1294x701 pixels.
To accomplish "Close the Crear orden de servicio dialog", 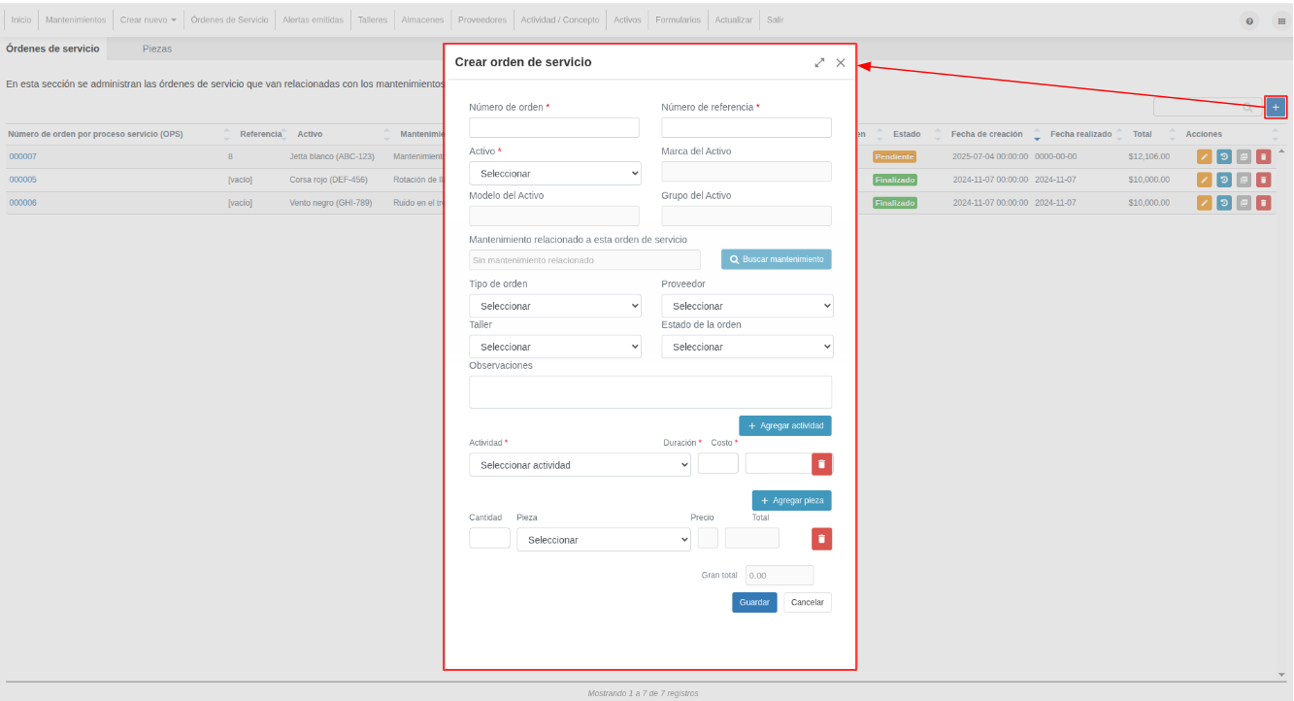I will [841, 62].
